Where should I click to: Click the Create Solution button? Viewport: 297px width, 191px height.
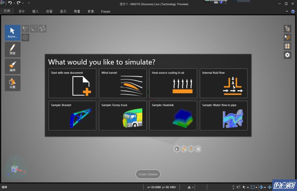pyautogui.click(x=148, y=174)
